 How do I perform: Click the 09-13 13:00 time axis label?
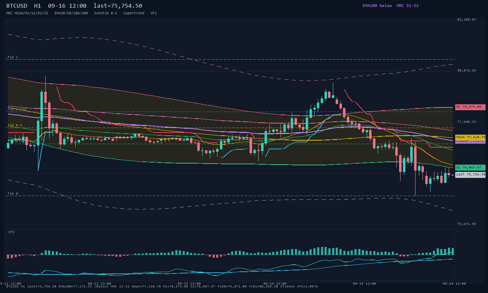[189, 284]
